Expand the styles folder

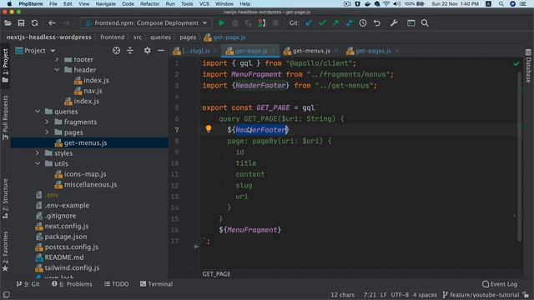click(x=38, y=153)
